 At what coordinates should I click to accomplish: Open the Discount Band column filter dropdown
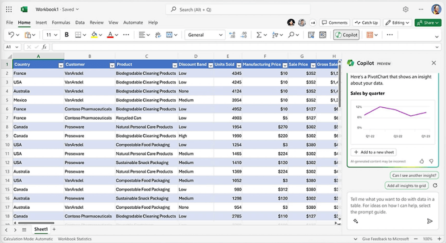[x=210, y=65]
